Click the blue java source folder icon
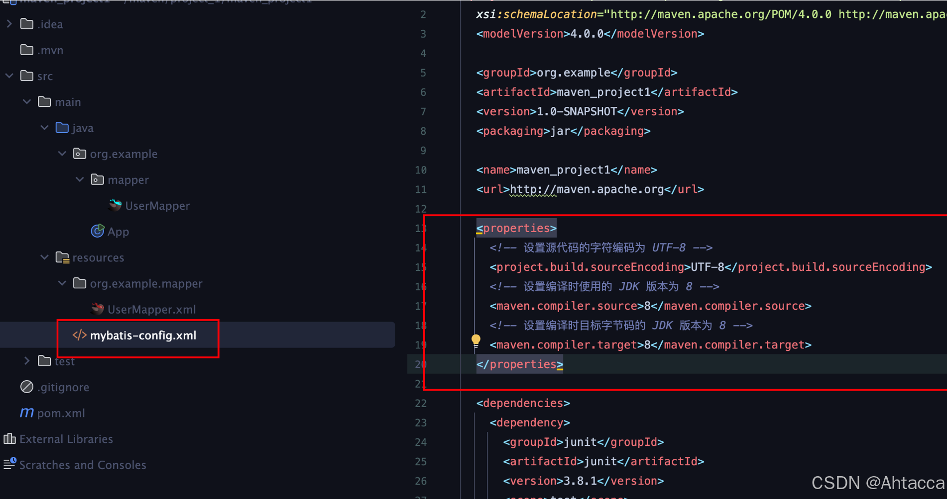 (62, 128)
